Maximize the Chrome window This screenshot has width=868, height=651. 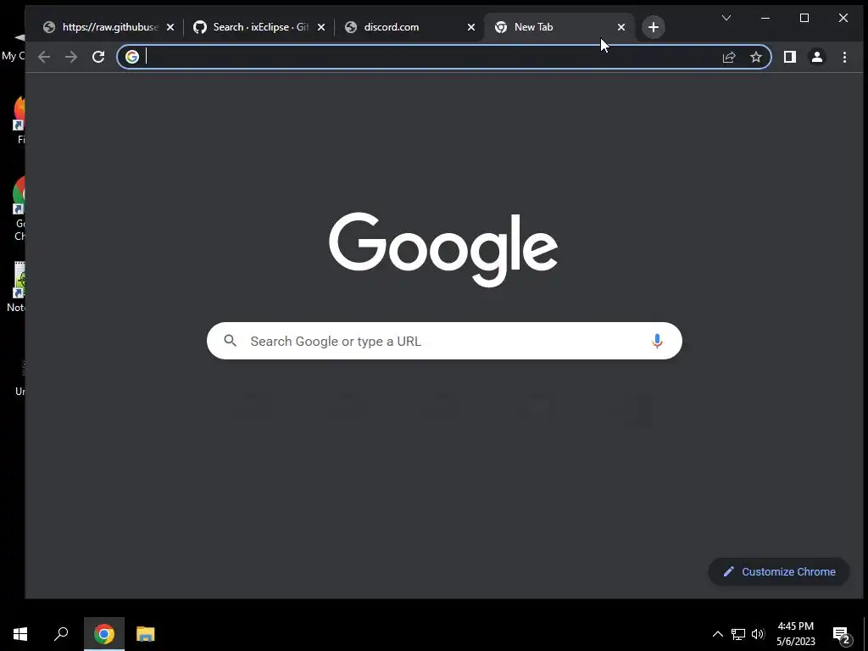[x=804, y=19]
